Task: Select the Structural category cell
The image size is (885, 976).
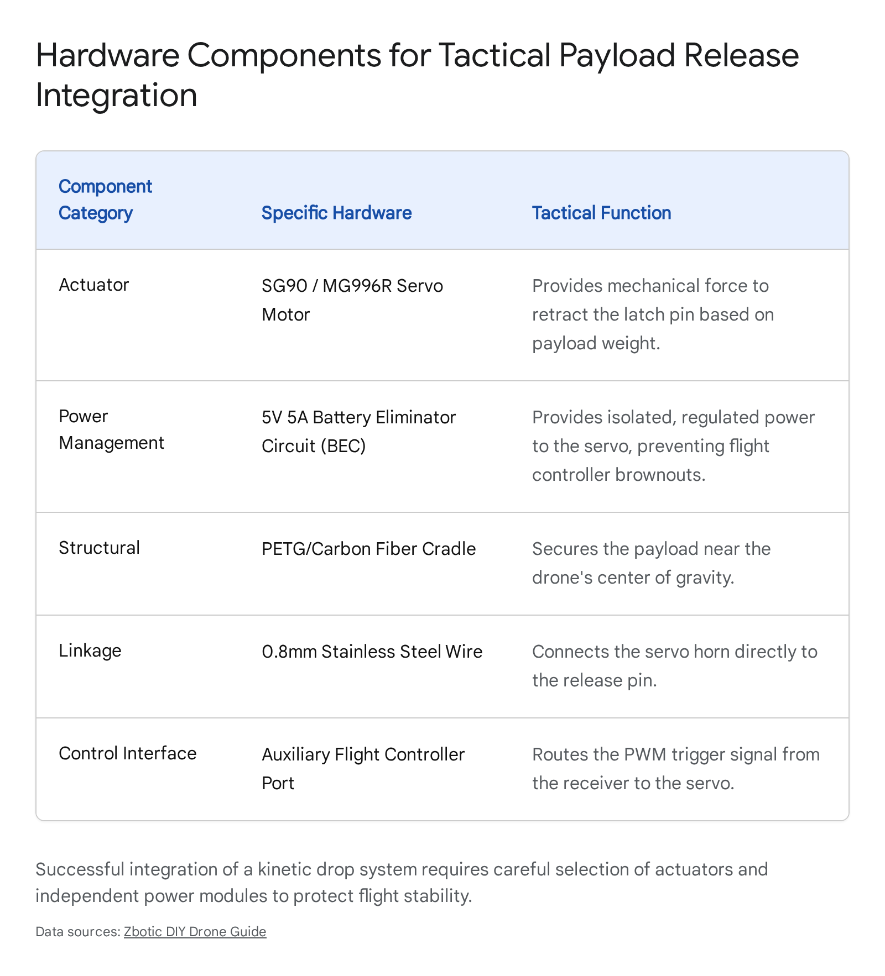Action: (99, 548)
